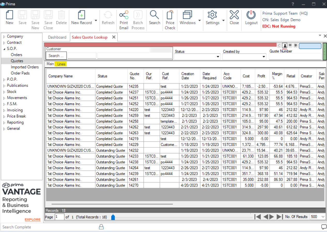Click the Save Close toolbar icon
The width and height of the screenshot is (327, 232).
tap(48, 15)
